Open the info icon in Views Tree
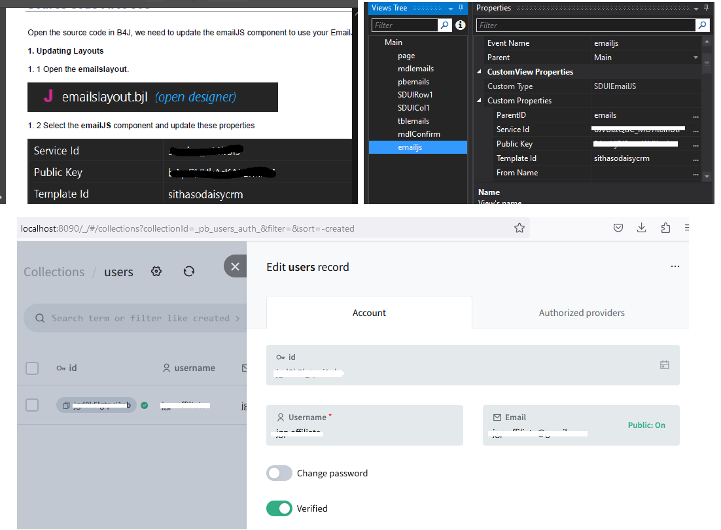 pyautogui.click(x=461, y=26)
